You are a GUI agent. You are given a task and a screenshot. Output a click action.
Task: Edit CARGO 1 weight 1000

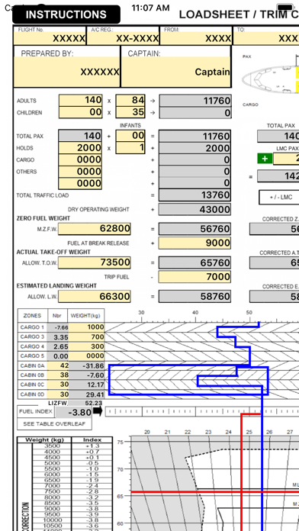tap(86, 327)
